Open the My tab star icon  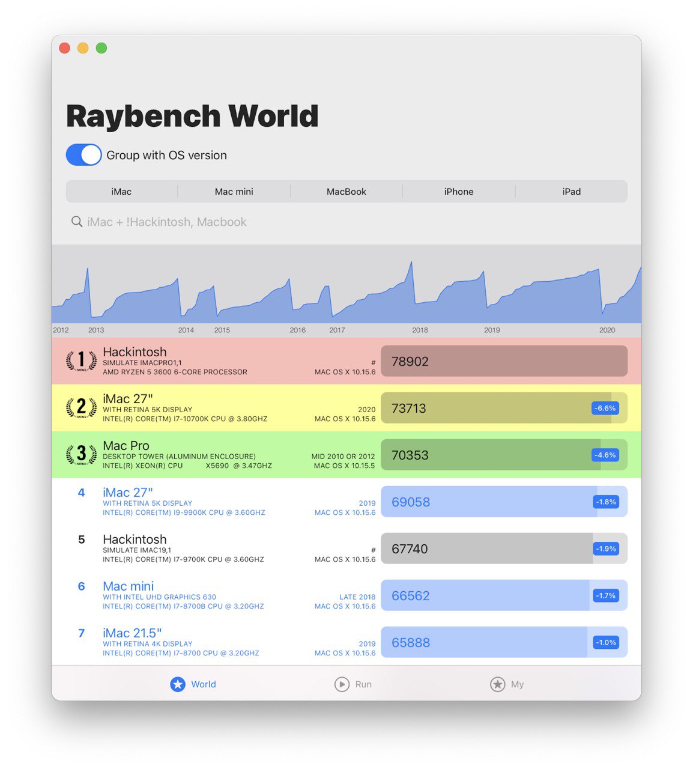[x=498, y=684]
